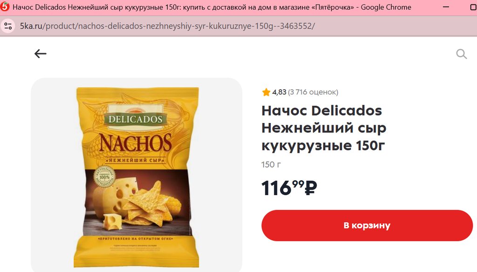
Task: Click the NACHOS lettering on the bag
Action: pos(136,143)
